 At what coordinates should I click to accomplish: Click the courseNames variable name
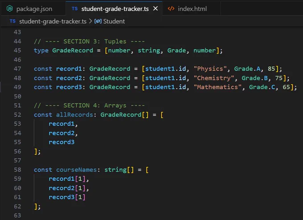click(76, 170)
